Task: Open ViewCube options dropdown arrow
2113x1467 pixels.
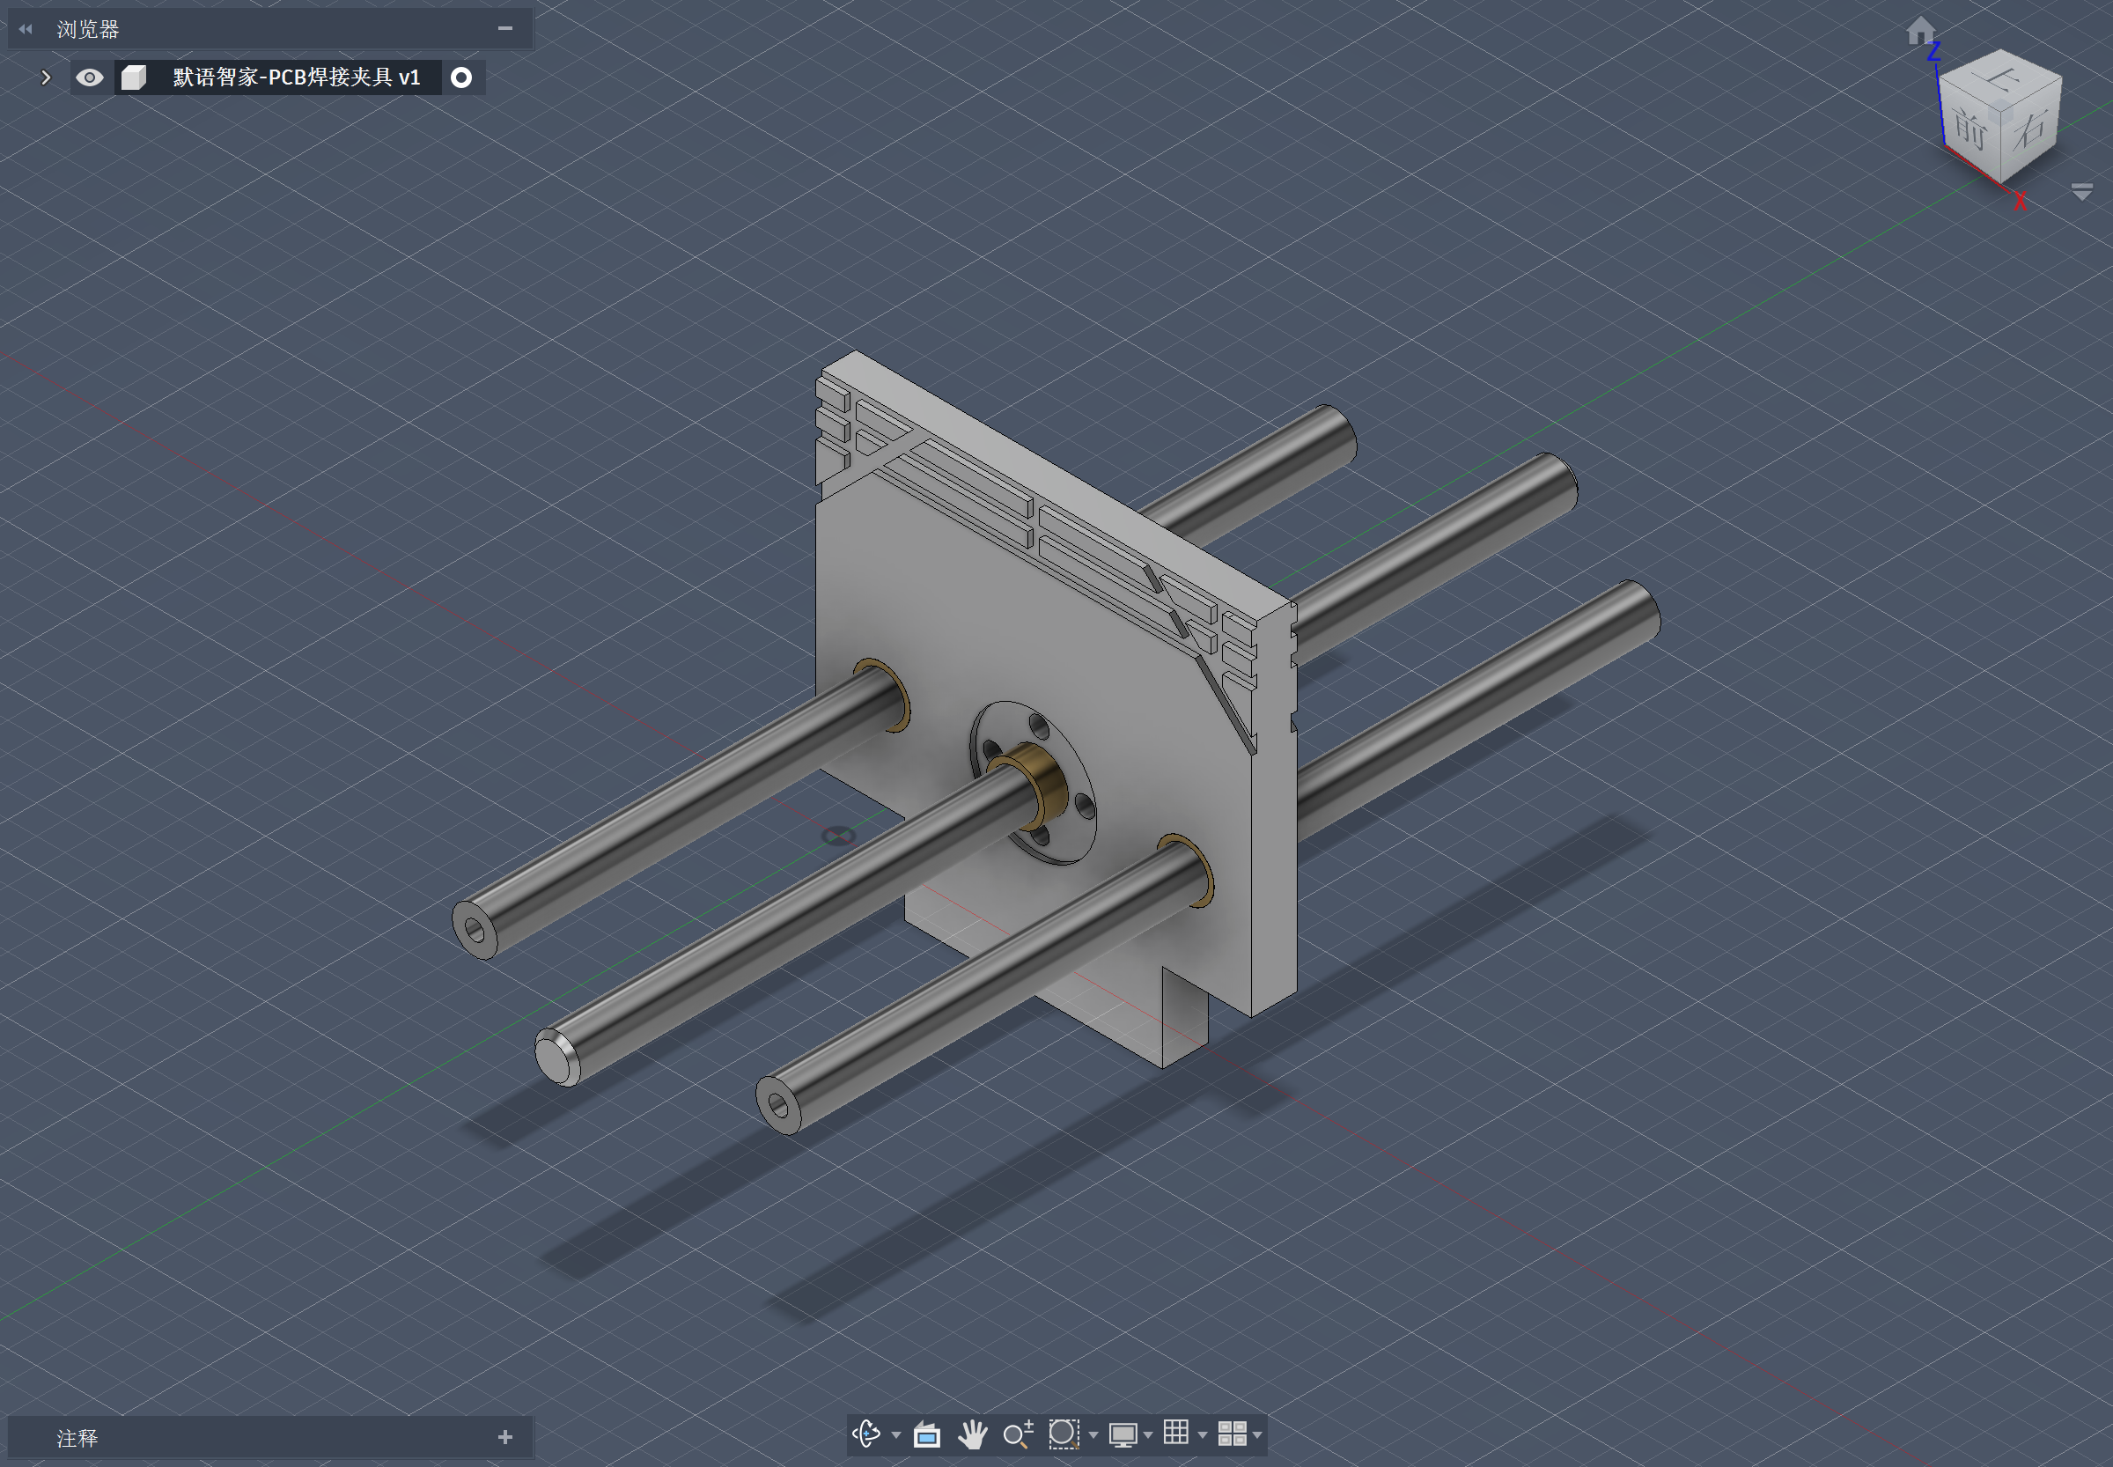Action: coord(2082,191)
